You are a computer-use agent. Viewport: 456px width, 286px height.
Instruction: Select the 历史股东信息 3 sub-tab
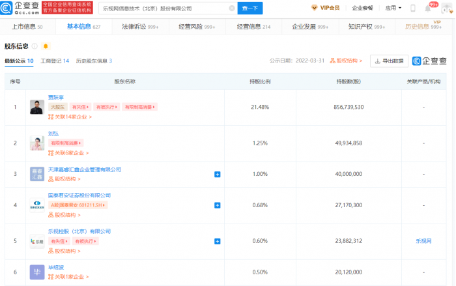pos(94,61)
